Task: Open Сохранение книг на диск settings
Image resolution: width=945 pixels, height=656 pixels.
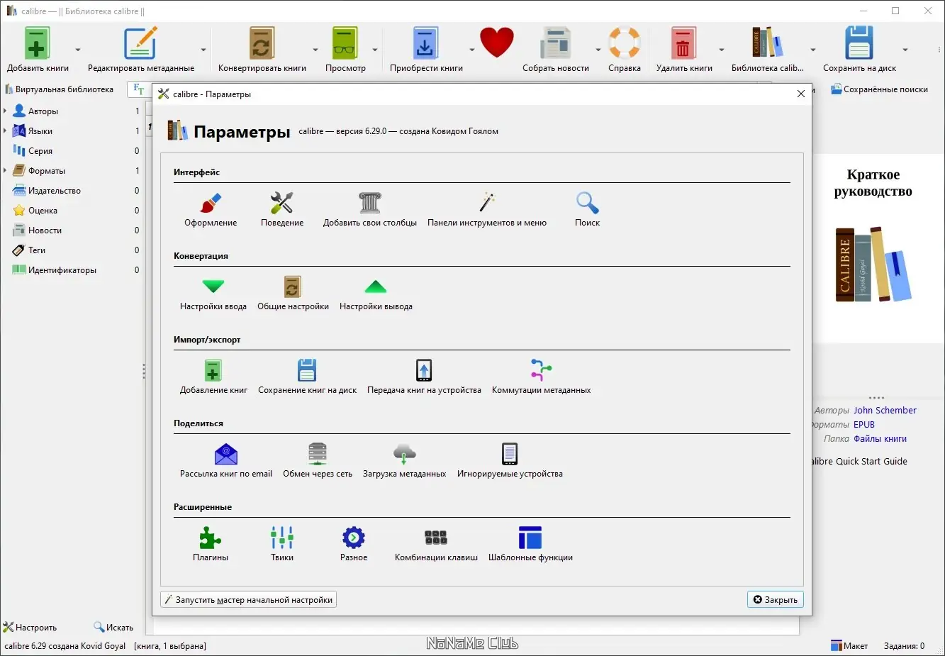Action: pyautogui.click(x=307, y=377)
